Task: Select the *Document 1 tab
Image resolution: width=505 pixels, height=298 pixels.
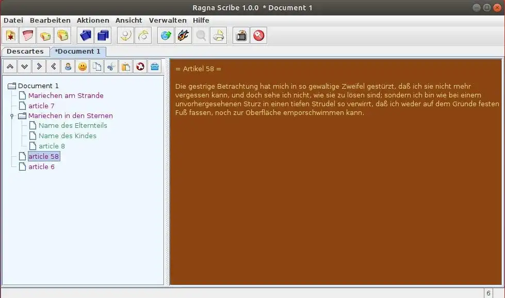Action: pyautogui.click(x=77, y=52)
